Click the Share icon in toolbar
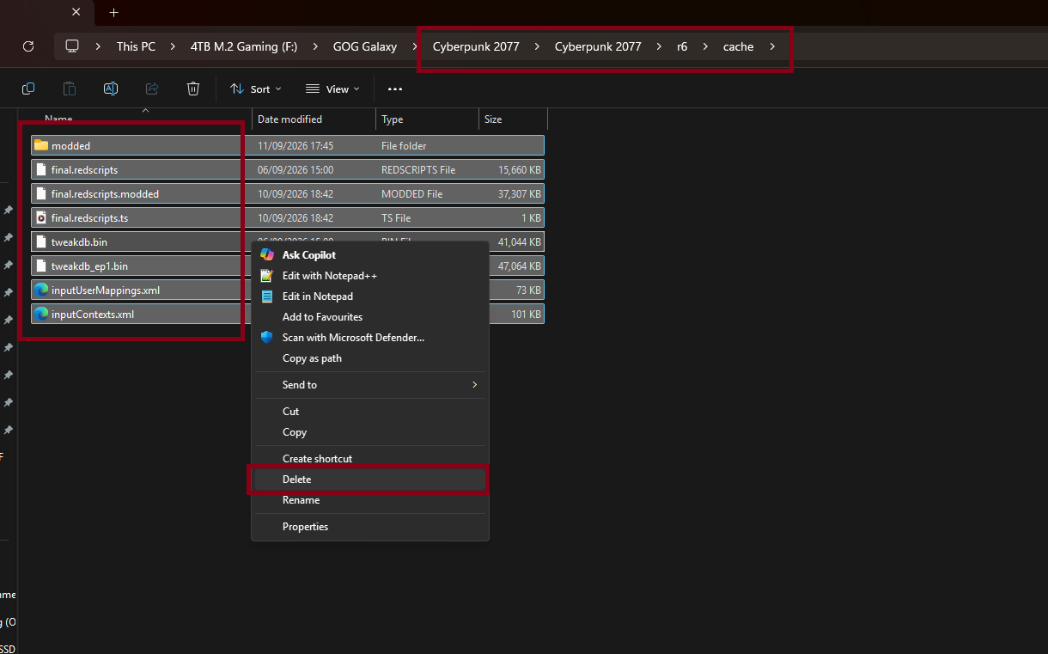1048x654 pixels. (152, 89)
